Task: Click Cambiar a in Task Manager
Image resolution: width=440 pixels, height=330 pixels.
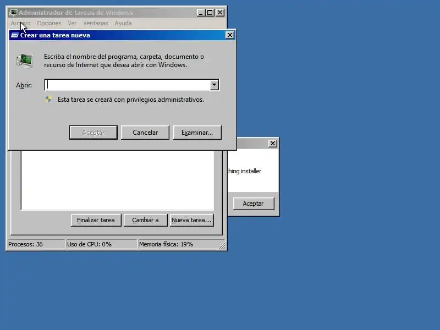Action: pos(145,221)
